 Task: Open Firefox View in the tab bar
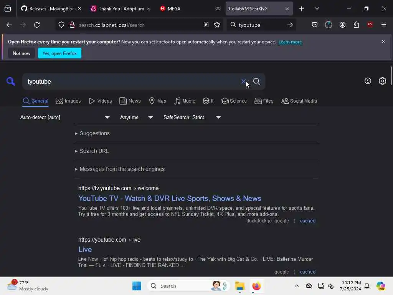point(8,8)
